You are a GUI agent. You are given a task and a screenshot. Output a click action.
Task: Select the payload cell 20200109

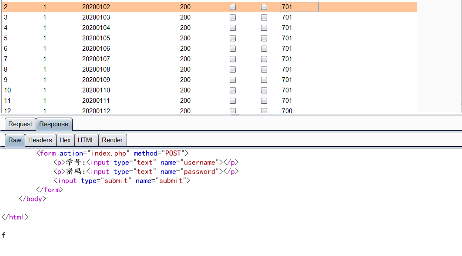pos(96,80)
